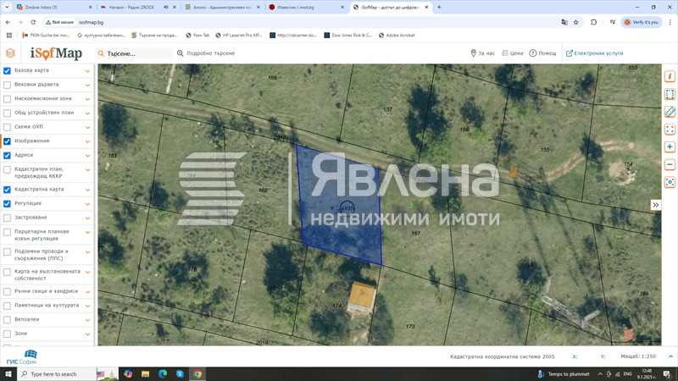Activate the rectangle selection tool

[x=670, y=94]
